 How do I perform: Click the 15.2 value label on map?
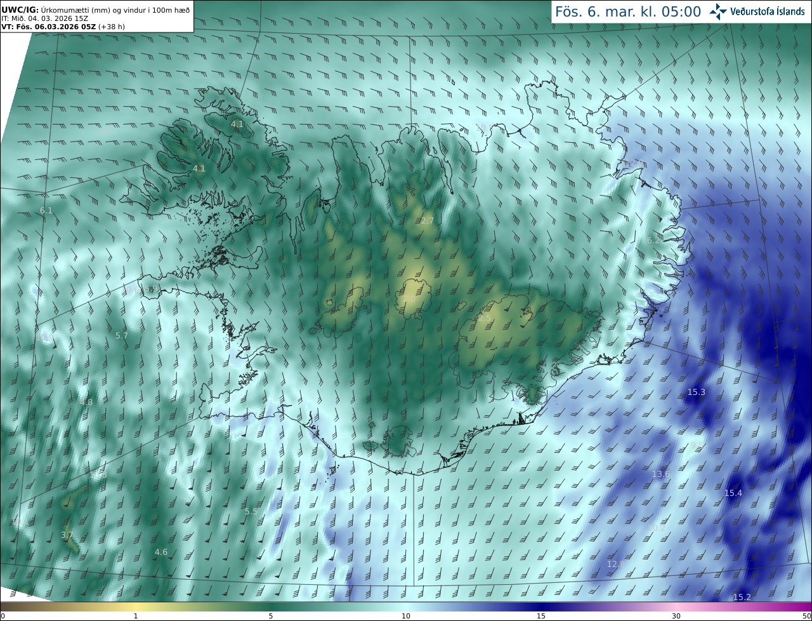742,598
